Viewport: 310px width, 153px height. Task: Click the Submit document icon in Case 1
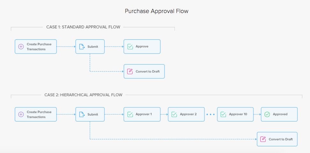point(81,46)
